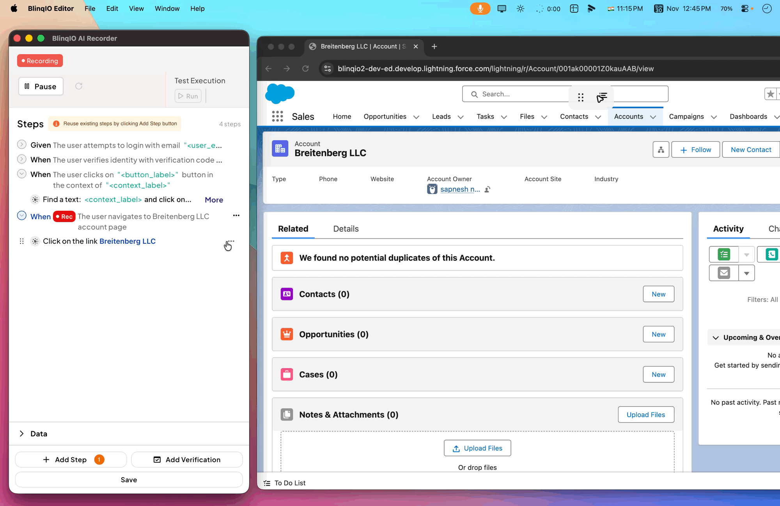The height and width of the screenshot is (506, 780).
Task: Click the browser reload icon
Action: coord(305,69)
